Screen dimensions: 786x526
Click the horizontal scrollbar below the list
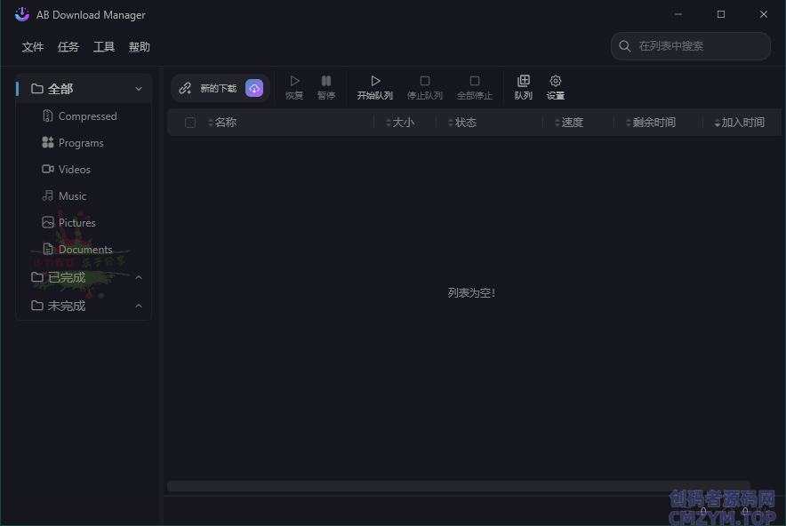(458, 486)
